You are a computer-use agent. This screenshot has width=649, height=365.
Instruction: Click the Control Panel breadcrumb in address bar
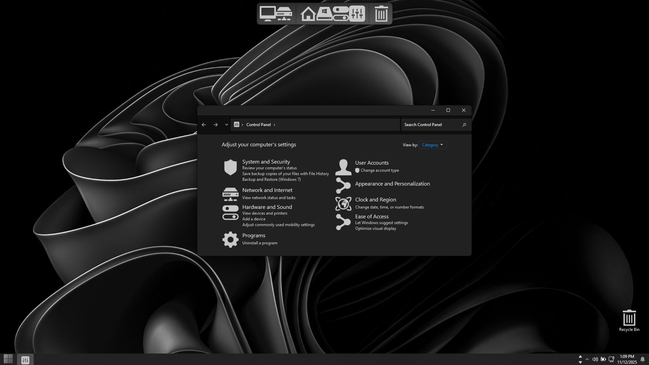coord(258,125)
